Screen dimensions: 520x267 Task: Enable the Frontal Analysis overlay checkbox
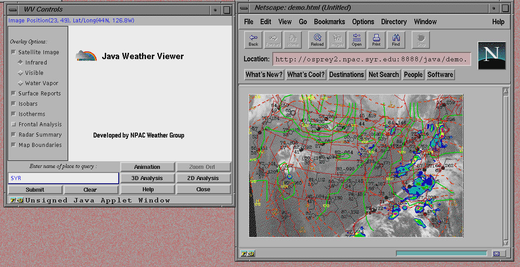click(x=13, y=125)
